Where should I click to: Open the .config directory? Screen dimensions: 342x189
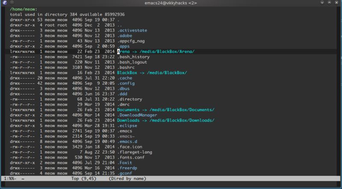(x=126, y=83)
